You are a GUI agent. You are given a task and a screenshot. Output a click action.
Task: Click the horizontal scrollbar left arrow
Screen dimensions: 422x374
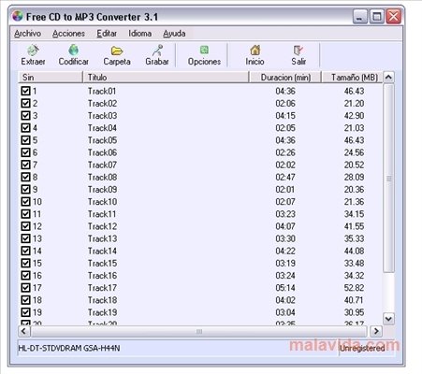[x=24, y=331]
